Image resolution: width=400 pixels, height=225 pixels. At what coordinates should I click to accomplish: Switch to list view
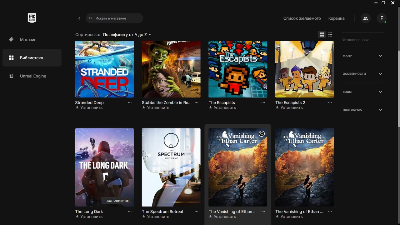click(x=330, y=35)
